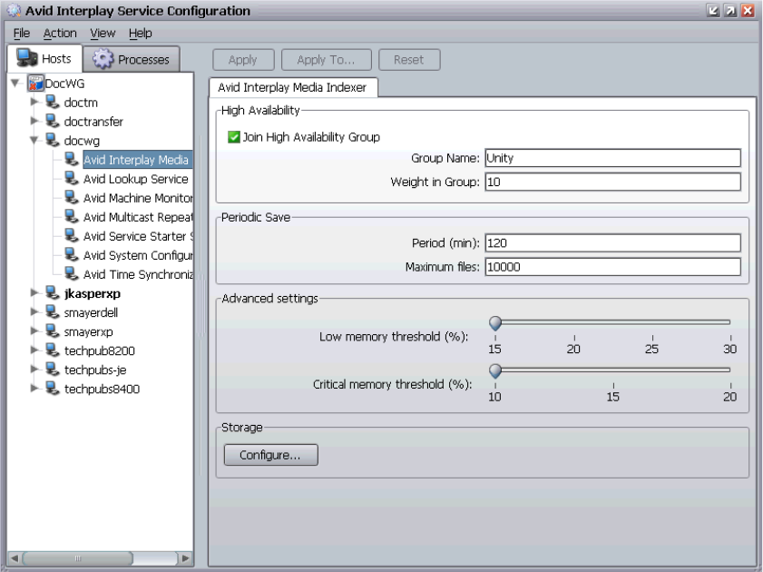Click the Apply To... button
Viewport: 763px width, 572px height.
pyautogui.click(x=326, y=59)
